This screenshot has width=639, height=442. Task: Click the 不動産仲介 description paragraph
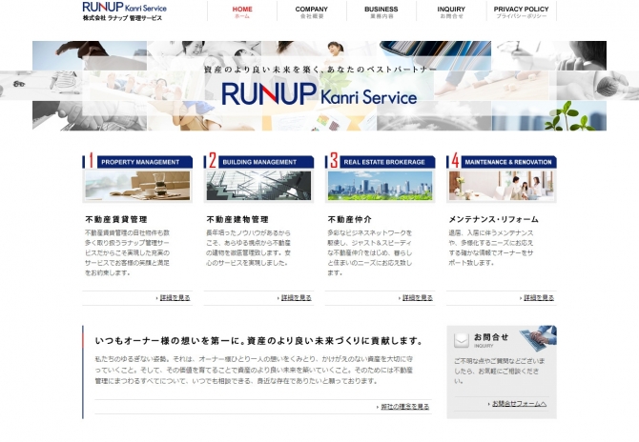click(370, 252)
